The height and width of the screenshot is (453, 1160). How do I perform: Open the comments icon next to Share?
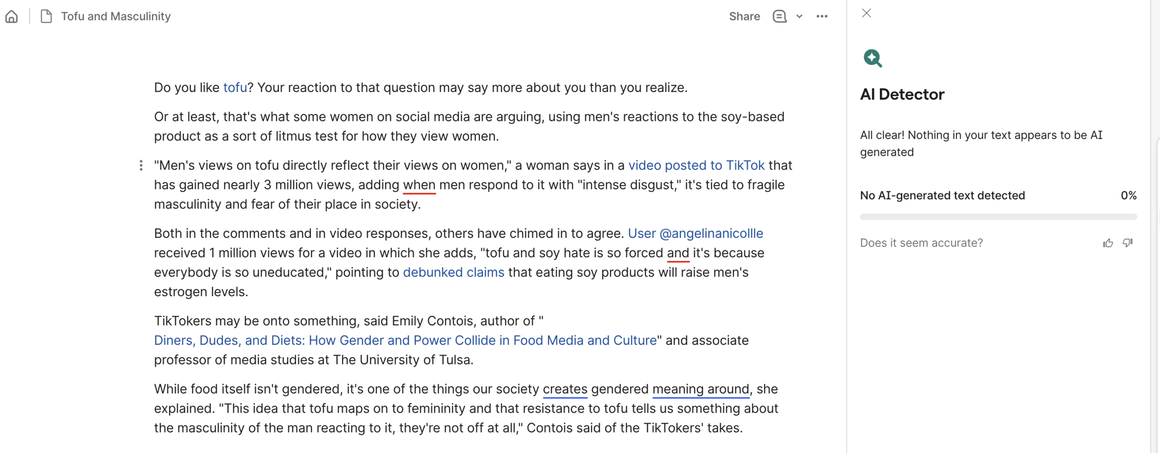[x=779, y=16]
